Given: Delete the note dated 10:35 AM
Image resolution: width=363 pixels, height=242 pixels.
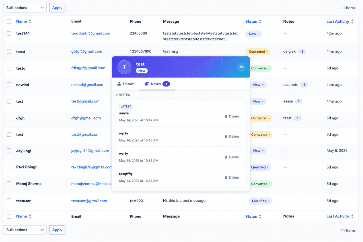Looking at the screenshot, I should click(x=232, y=157).
